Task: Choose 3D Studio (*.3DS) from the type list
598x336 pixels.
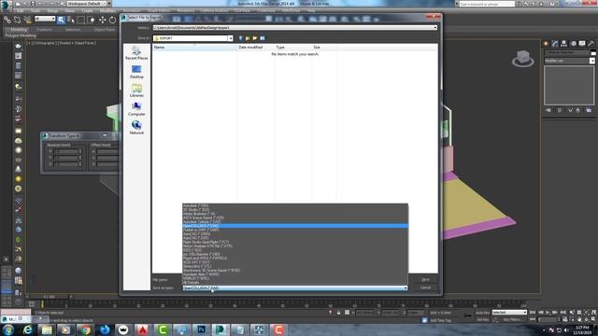Action: point(295,210)
